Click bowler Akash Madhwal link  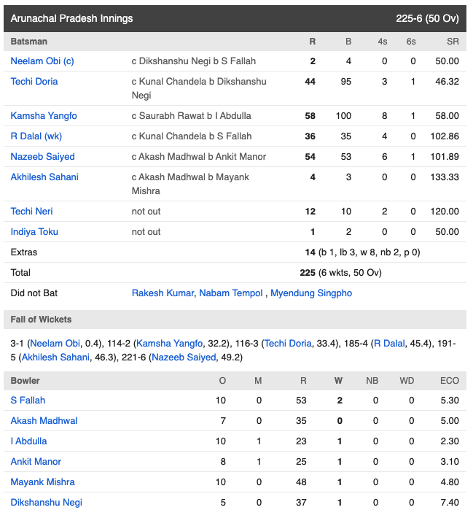tap(44, 421)
